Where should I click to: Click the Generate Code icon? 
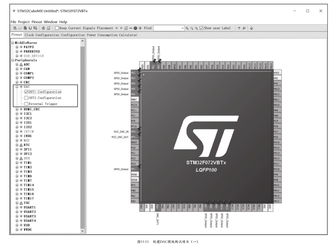click(43, 28)
